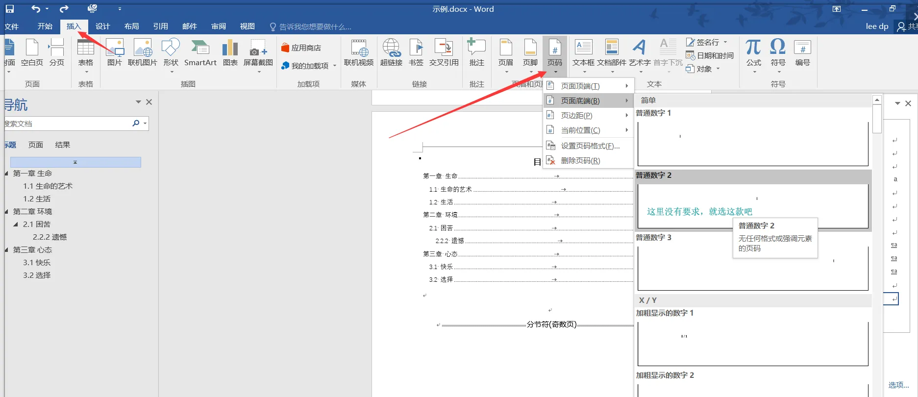Select the 普通数字 3 page number style

752,267
